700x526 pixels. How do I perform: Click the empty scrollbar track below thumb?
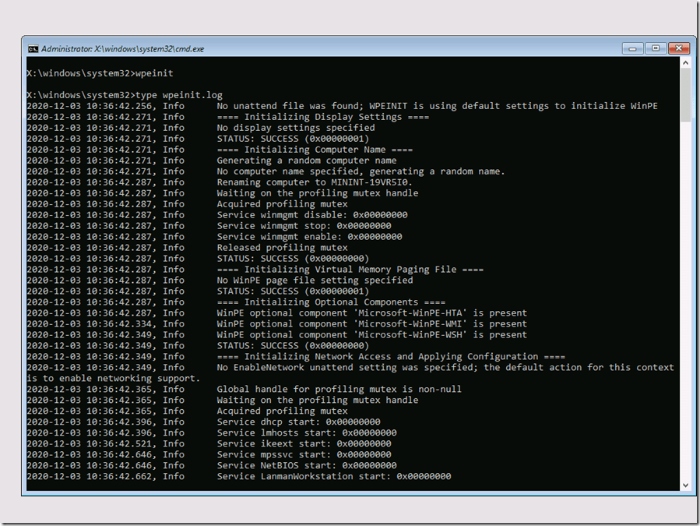(685, 312)
